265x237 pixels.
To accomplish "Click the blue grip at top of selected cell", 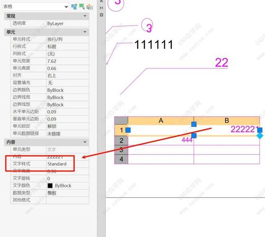I will pos(194,124).
